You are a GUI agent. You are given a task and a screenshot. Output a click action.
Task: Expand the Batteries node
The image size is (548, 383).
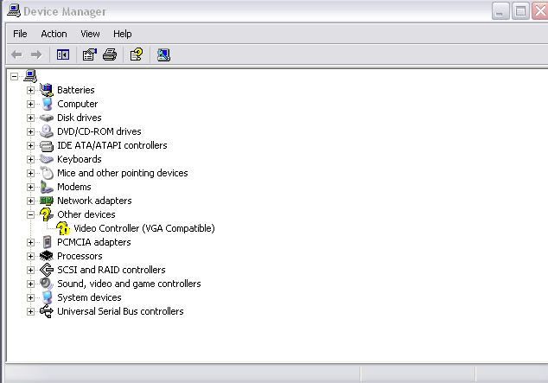tap(30, 90)
